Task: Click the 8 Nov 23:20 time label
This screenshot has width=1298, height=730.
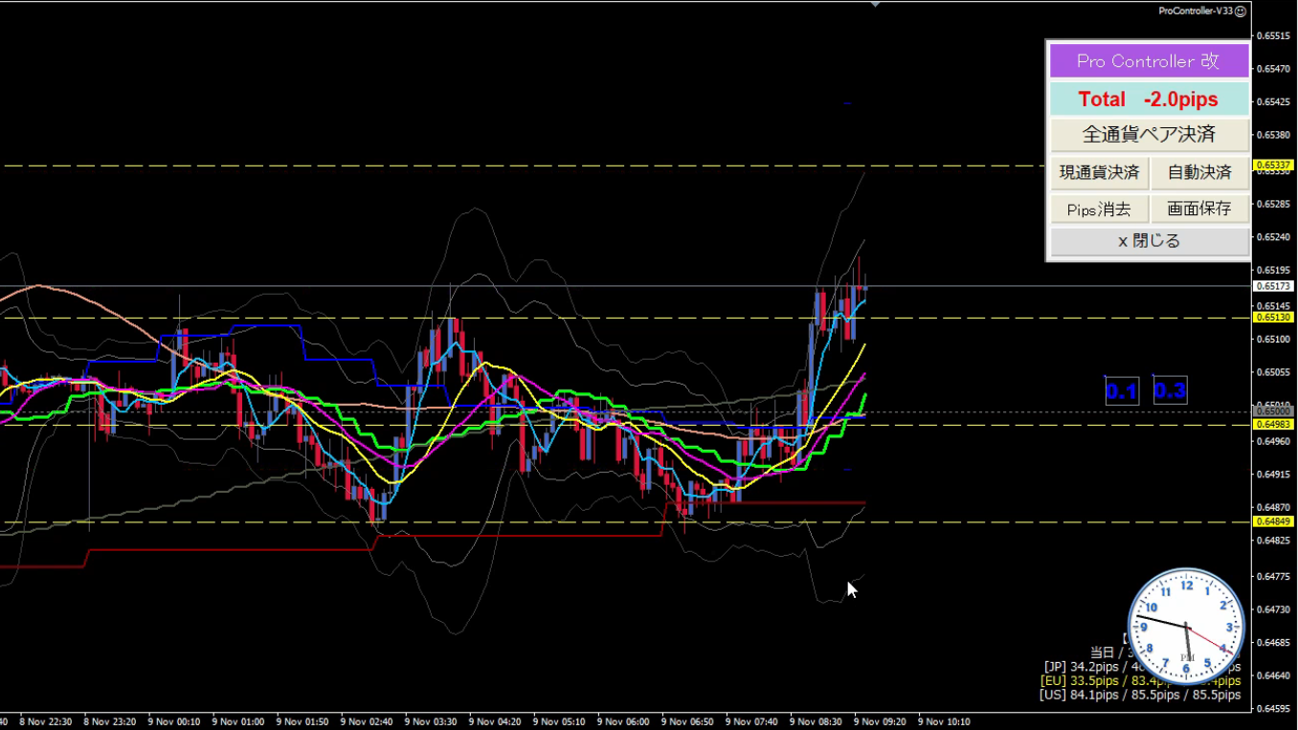Action: point(110,721)
